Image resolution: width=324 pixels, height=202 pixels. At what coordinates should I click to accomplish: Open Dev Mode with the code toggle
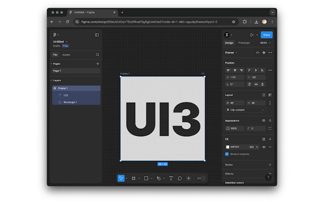(199, 178)
